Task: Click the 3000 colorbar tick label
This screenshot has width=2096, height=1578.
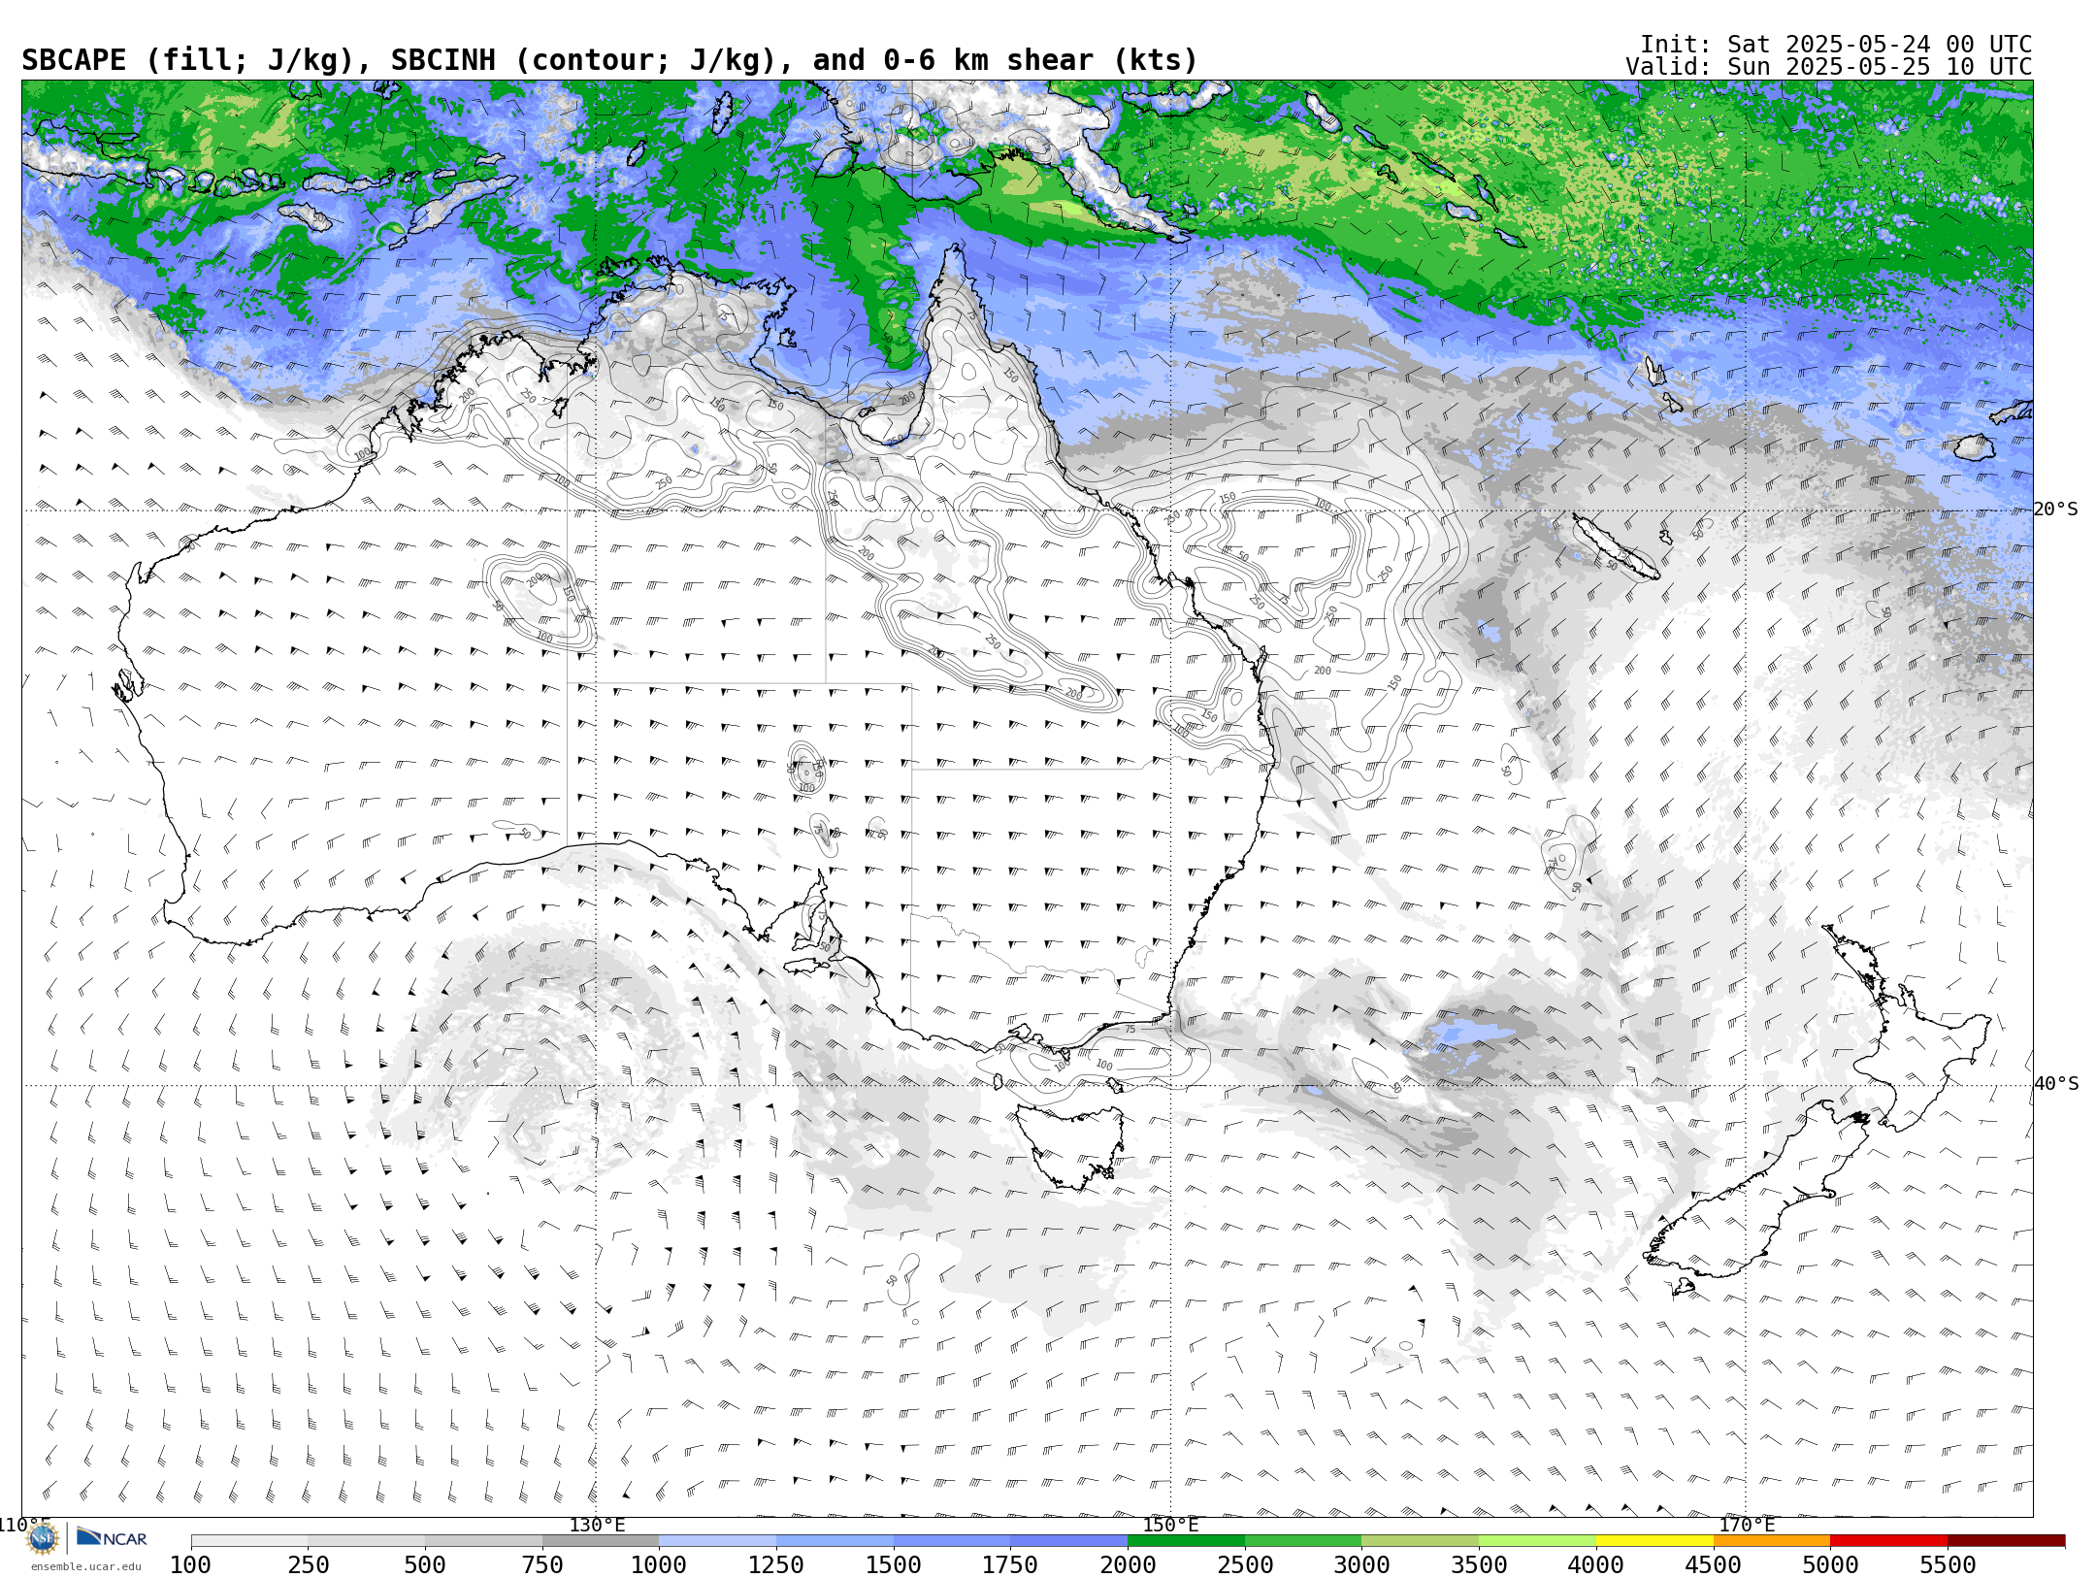Action: coord(1361,1564)
